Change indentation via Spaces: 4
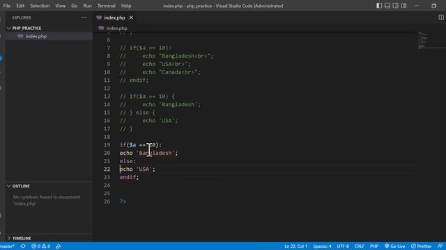Viewport: 446px width, 250px height. coord(322,246)
